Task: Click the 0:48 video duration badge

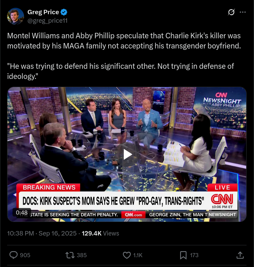Action: [22, 212]
